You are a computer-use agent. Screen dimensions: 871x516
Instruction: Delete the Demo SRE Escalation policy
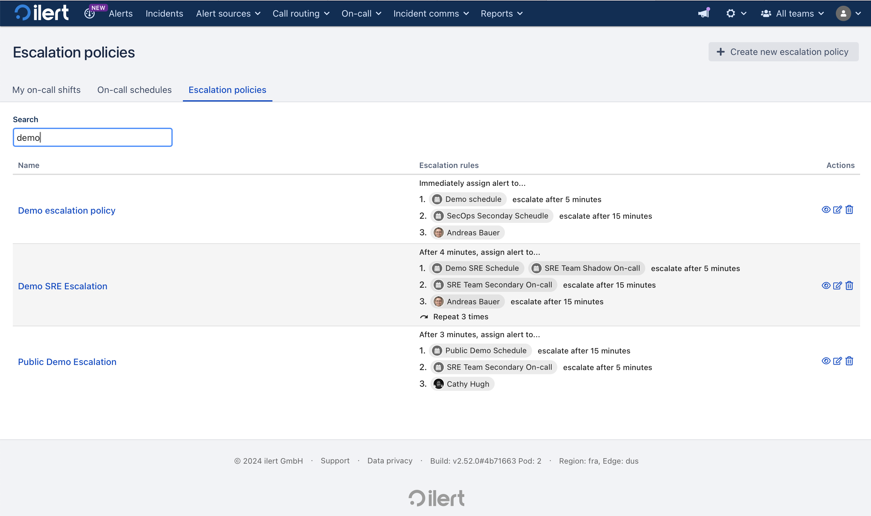(849, 285)
